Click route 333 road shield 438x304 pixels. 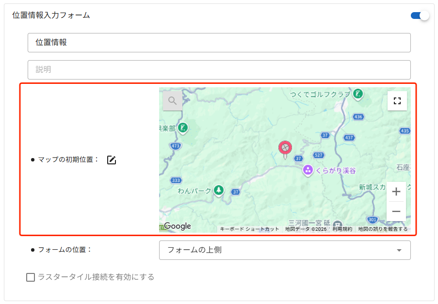coord(176,180)
